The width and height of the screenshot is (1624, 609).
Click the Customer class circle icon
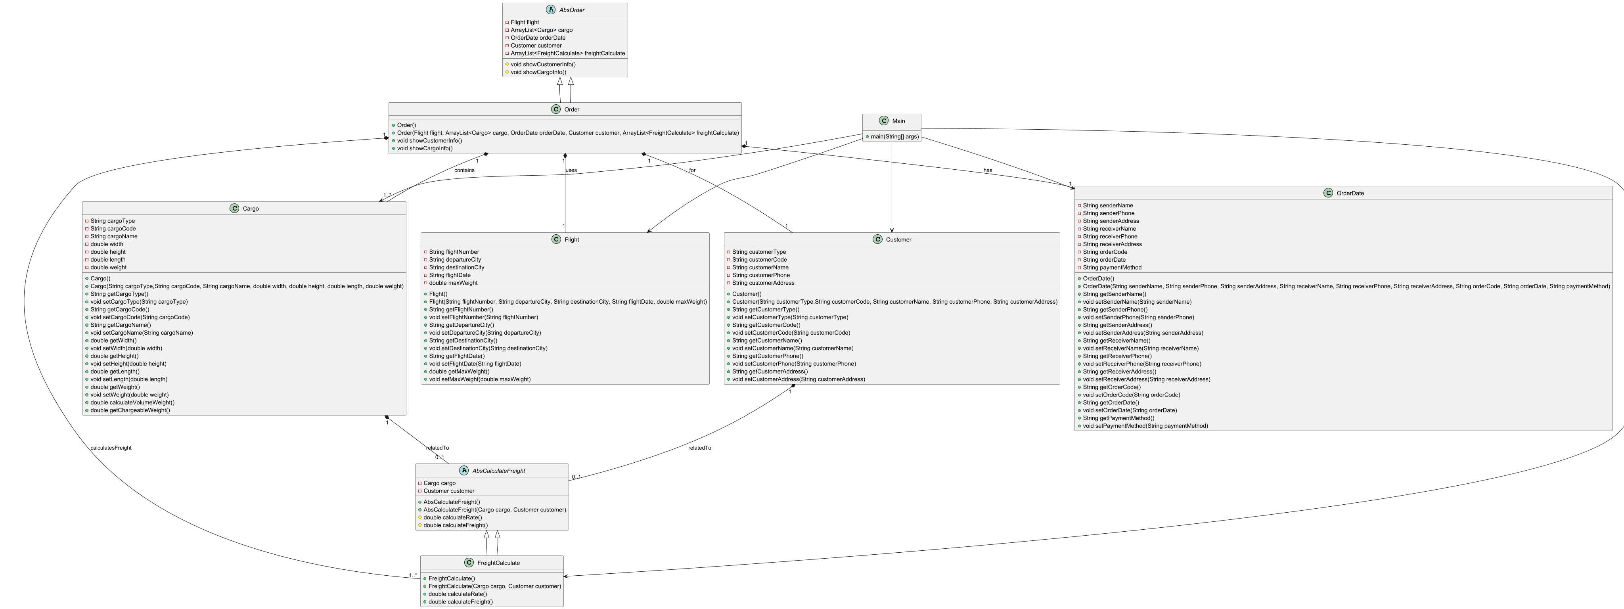(x=877, y=239)
